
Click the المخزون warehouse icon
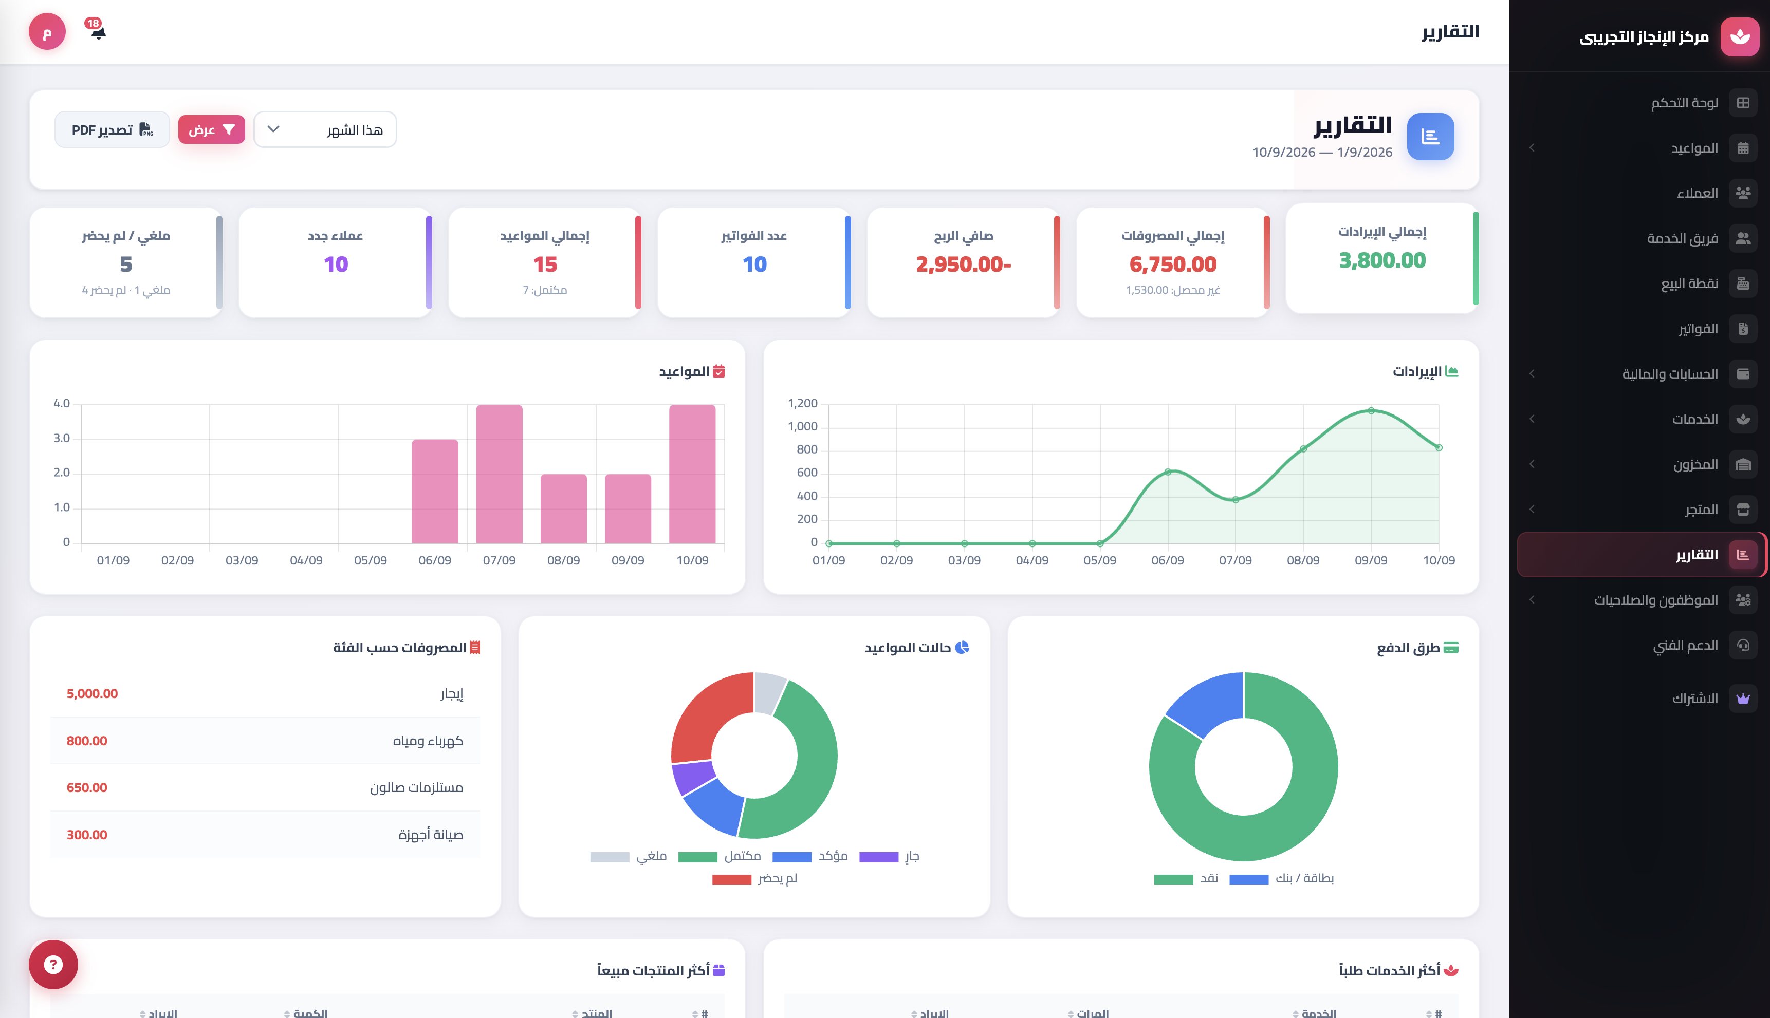pos(1743,464)
